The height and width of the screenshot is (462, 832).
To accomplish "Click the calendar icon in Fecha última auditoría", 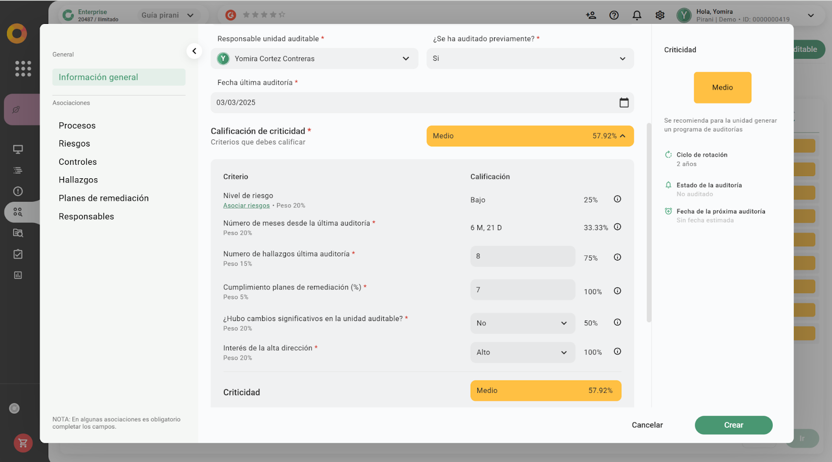I will pyautogui.click(x=624, y=103).
